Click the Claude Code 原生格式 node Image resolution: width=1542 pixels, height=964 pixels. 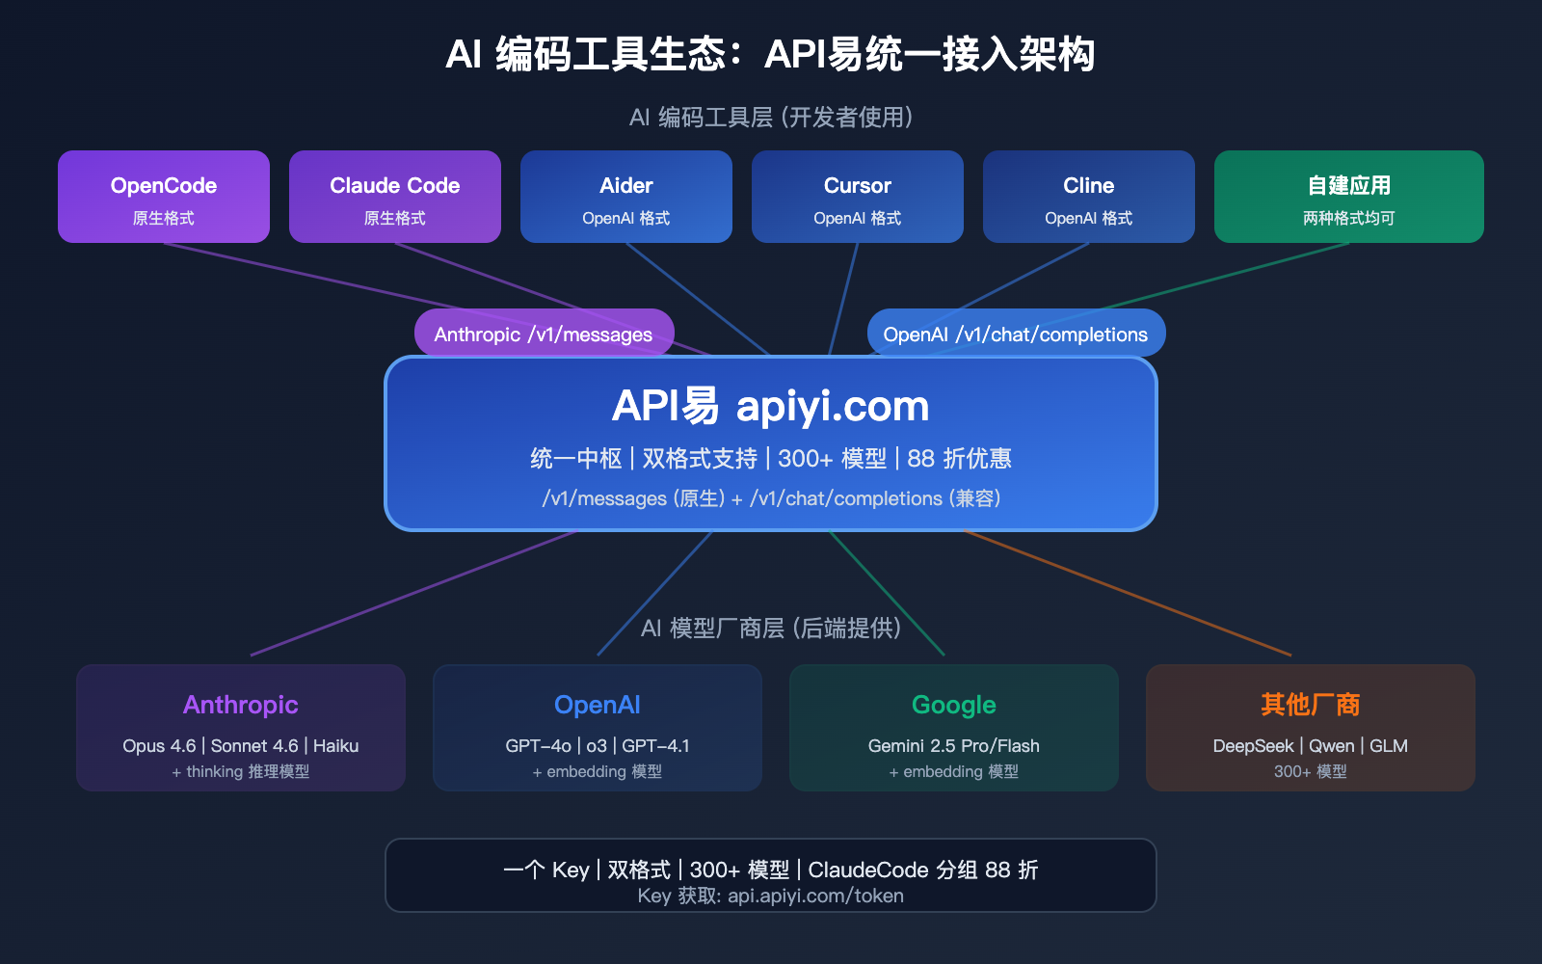[394, 197]
